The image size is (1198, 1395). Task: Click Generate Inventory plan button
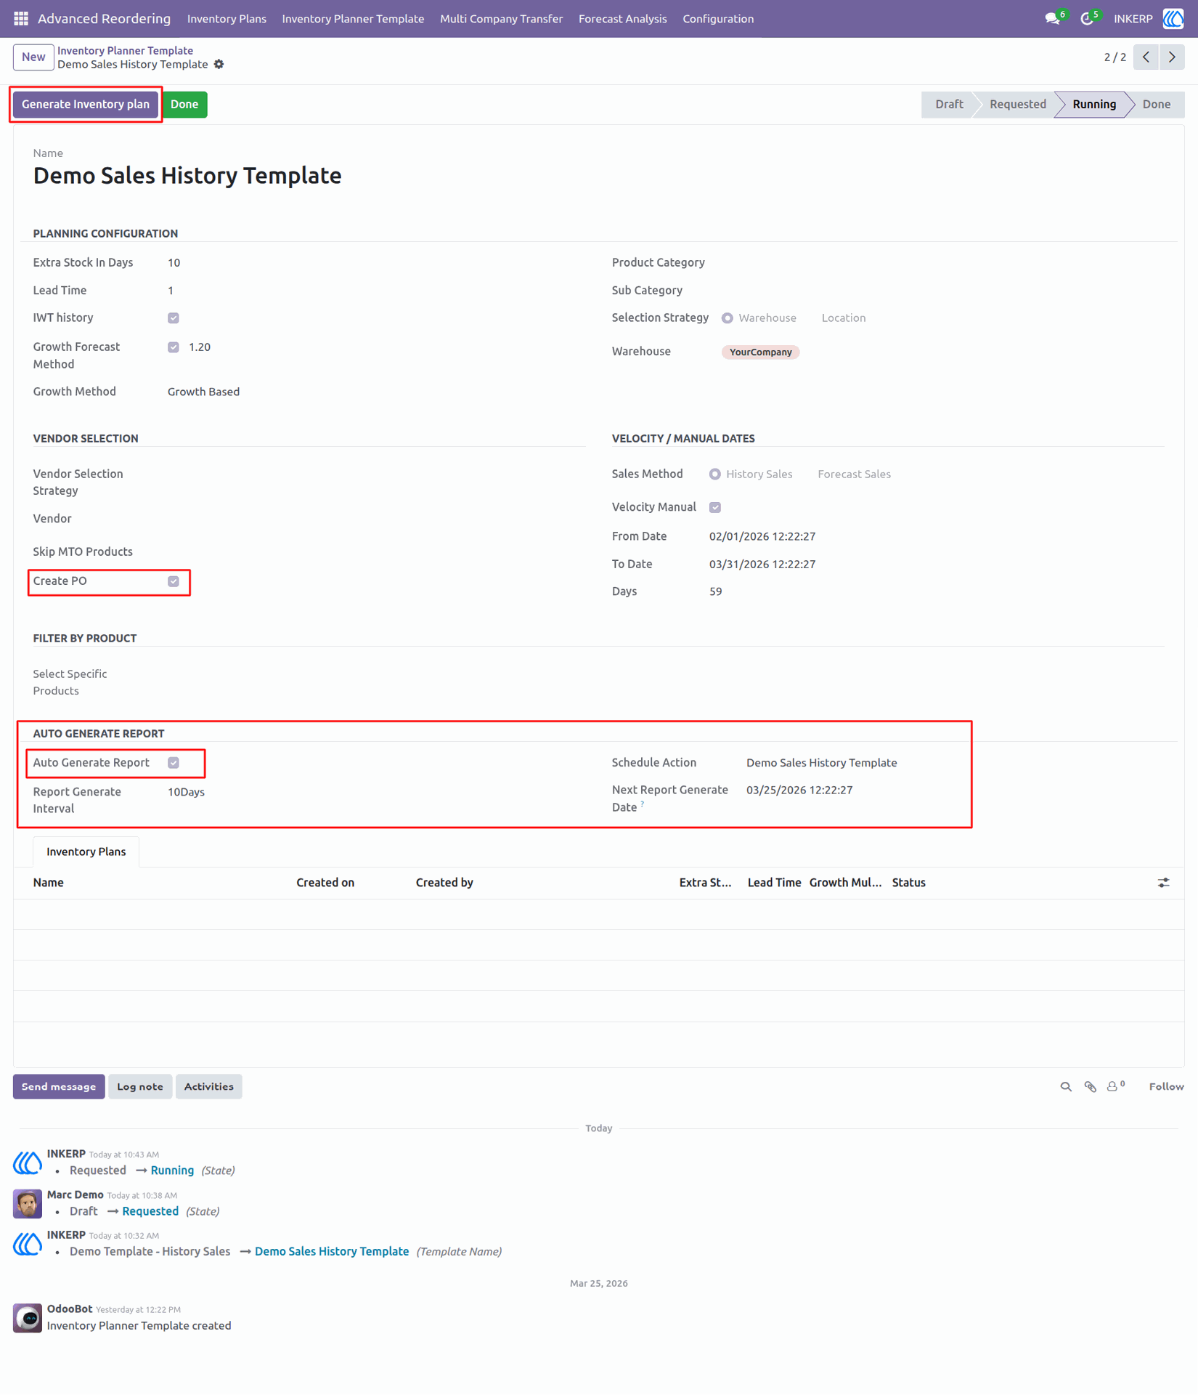[x=86, y=105]
